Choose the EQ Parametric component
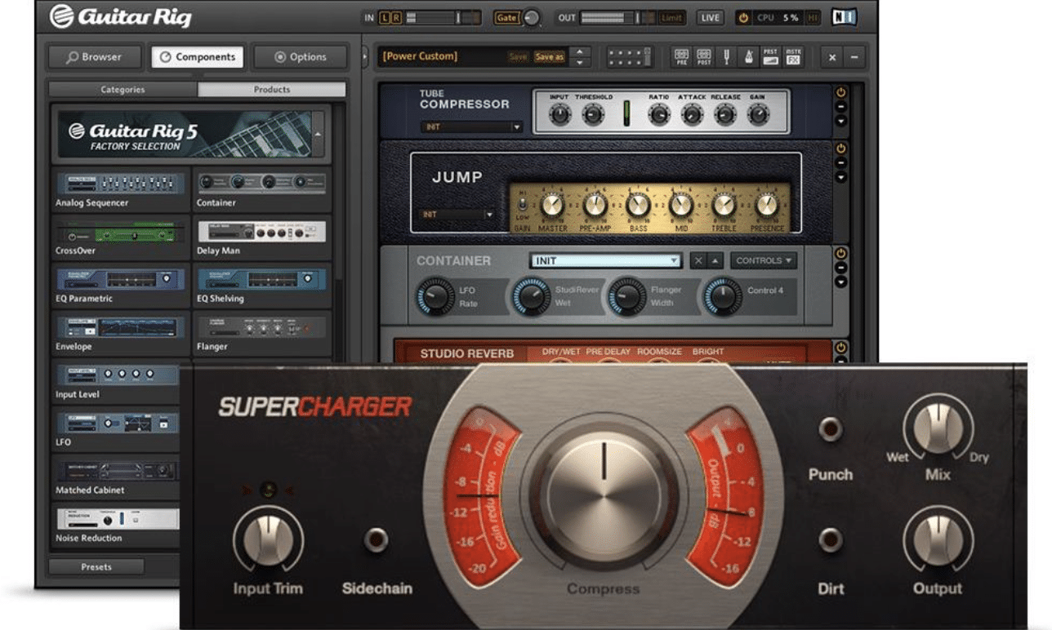Viewport: 1052px width, 630px height. [x=121, y=286]
